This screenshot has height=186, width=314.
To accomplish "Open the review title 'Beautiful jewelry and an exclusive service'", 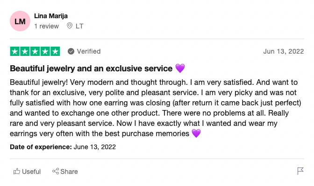I will [91, 69].
